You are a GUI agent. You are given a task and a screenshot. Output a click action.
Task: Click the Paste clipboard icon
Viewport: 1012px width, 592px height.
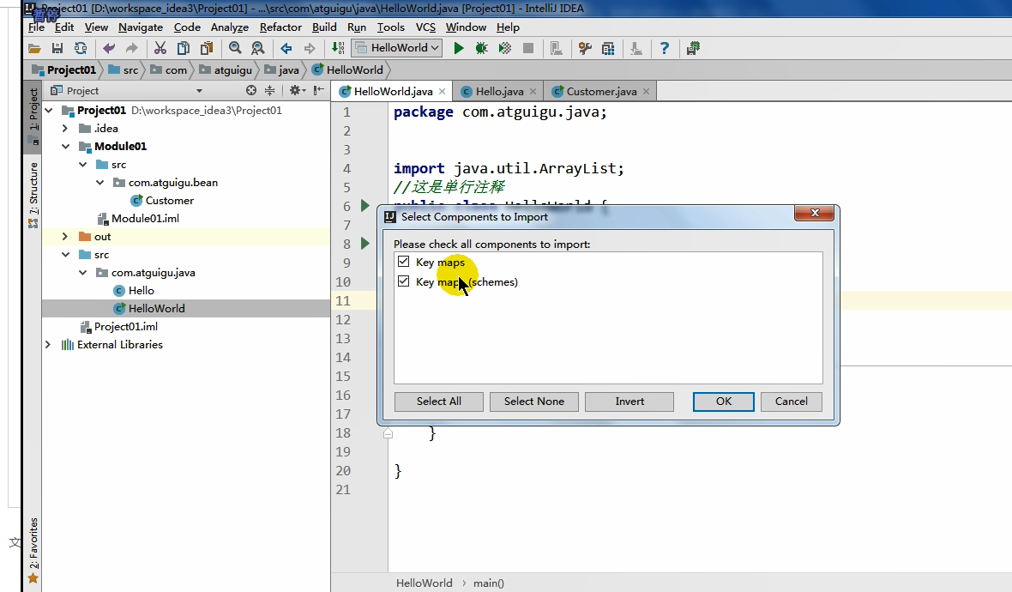(207, 48)
